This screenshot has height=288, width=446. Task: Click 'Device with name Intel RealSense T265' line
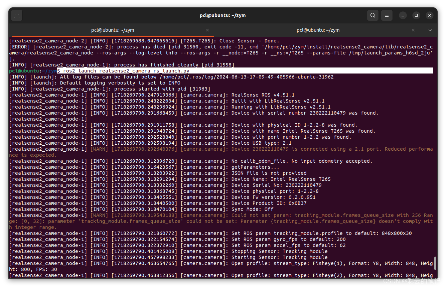(192, 131)
